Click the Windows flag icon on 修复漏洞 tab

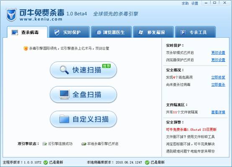click(141, 32)
